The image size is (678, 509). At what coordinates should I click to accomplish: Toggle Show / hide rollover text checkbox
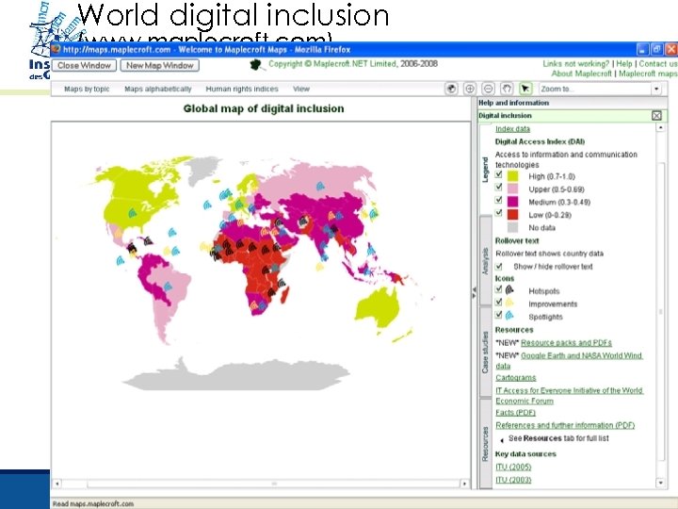pyautogui.click(x=498, y=266)
